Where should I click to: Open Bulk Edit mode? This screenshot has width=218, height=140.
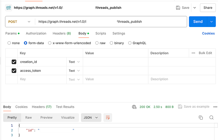[x=205, y=53]
